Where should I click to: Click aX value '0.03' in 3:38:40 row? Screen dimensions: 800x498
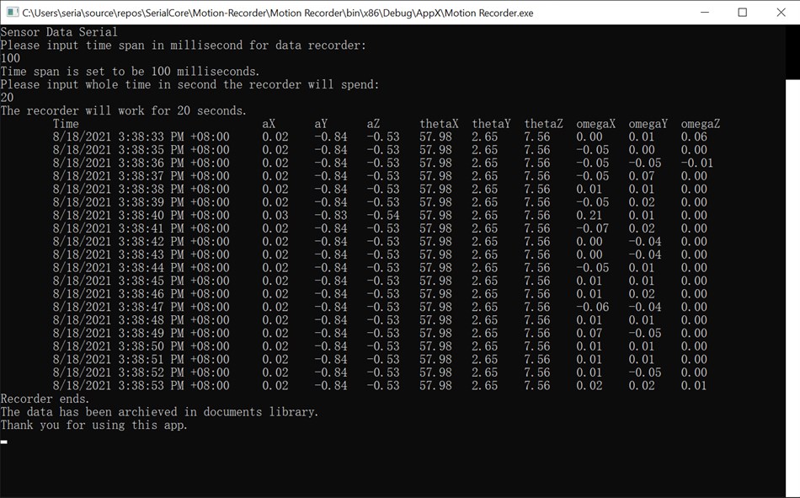pos(275,216)
